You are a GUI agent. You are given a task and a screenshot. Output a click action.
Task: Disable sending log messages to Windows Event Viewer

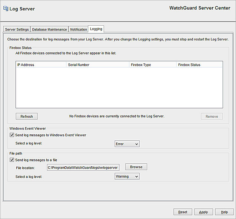coord(12,135)
